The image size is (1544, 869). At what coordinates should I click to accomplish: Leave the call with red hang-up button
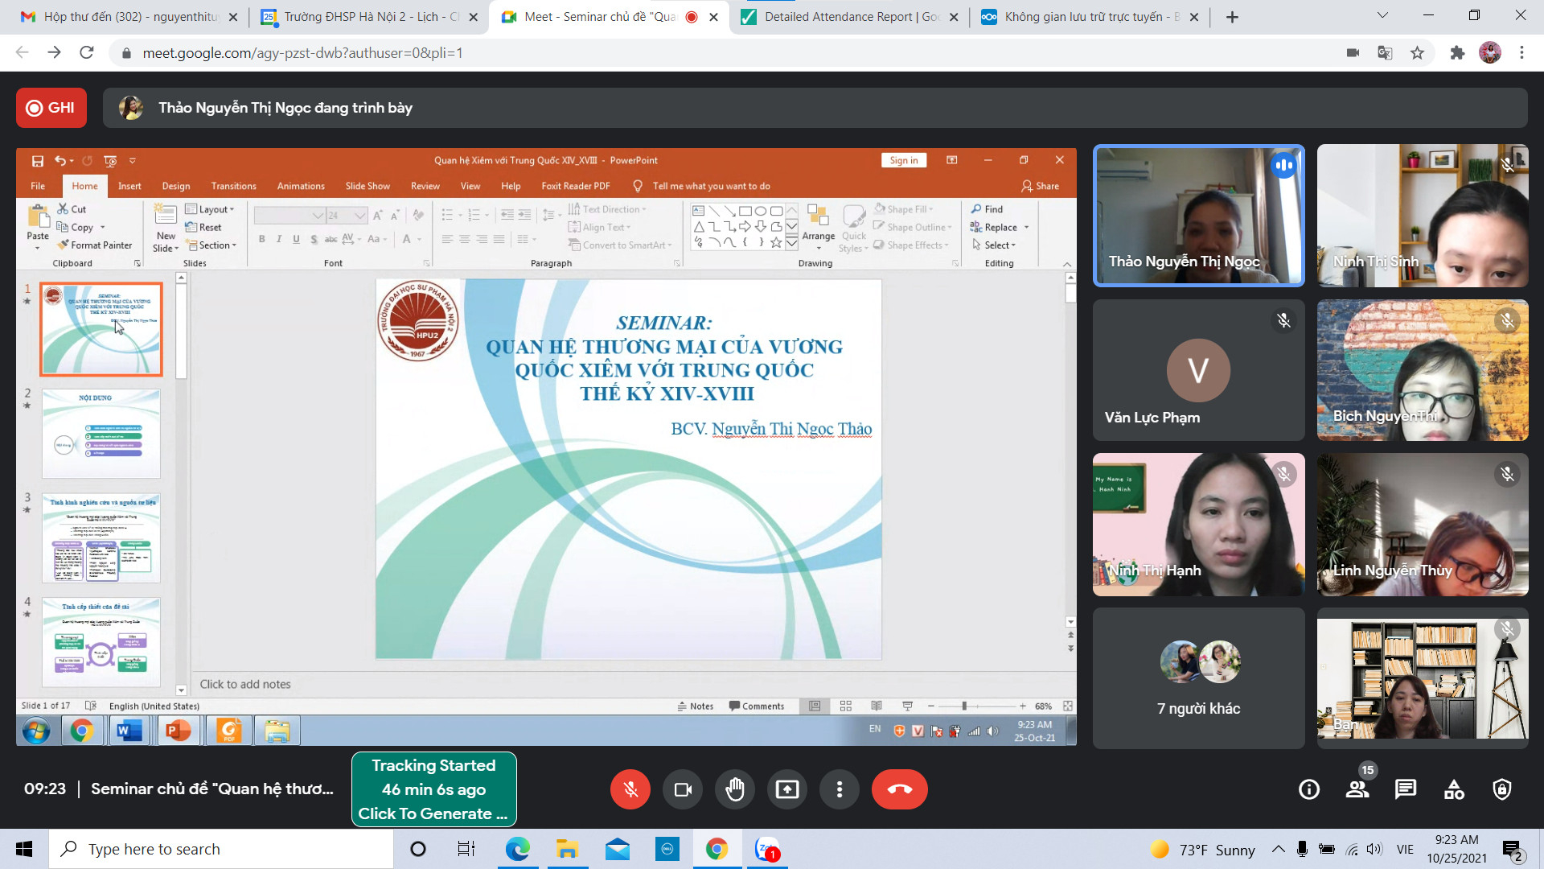(899, 789)
